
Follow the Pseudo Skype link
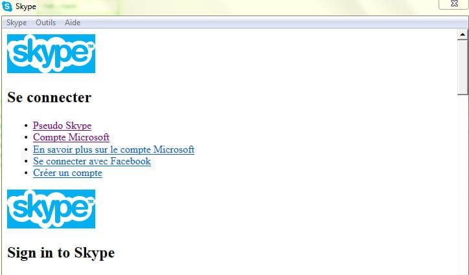pos(62,126)
